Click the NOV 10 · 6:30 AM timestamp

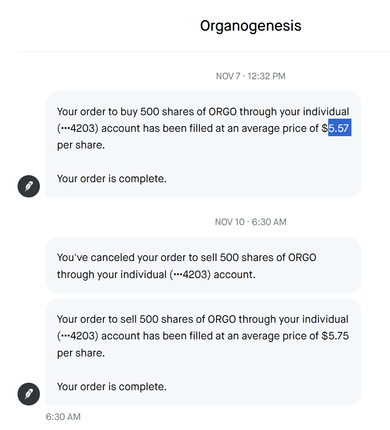tap(251, 222)
